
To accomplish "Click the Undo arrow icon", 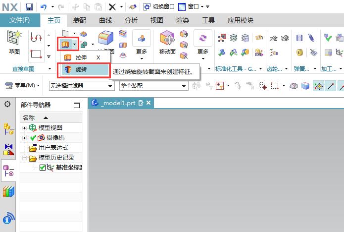I will [44, 7].
